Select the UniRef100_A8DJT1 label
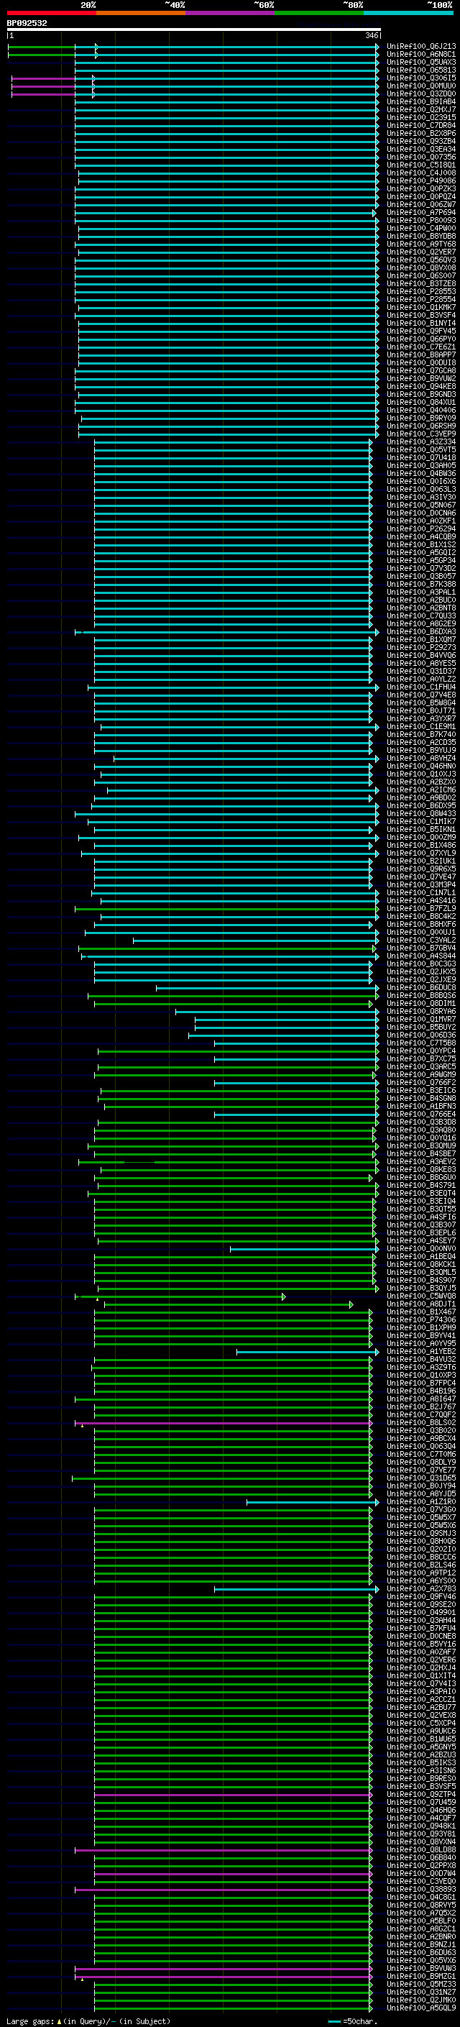Screen dimensions: 460x2027 (x=420, y=1304)
